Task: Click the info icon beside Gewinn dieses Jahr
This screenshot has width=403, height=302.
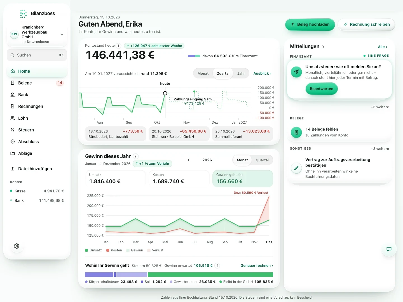Action: [136, 156]
